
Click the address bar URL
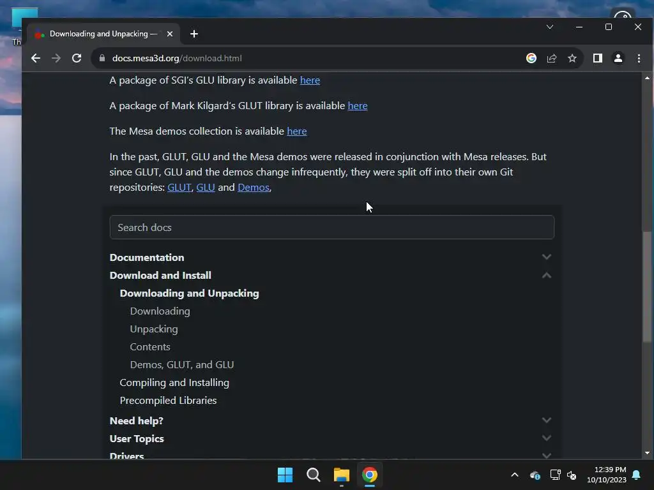tap(177, 58)
